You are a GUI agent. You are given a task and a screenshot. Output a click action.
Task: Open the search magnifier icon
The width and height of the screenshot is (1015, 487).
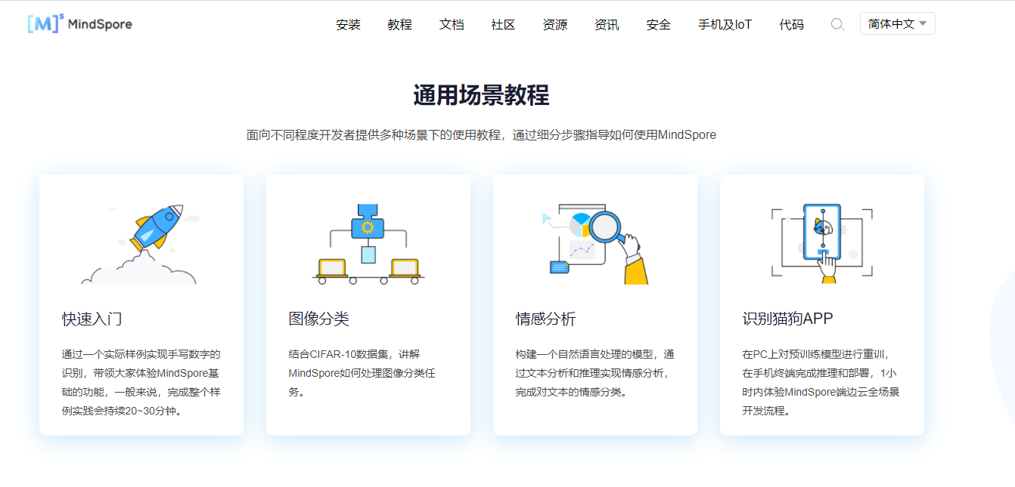click(x=837, y=24)
